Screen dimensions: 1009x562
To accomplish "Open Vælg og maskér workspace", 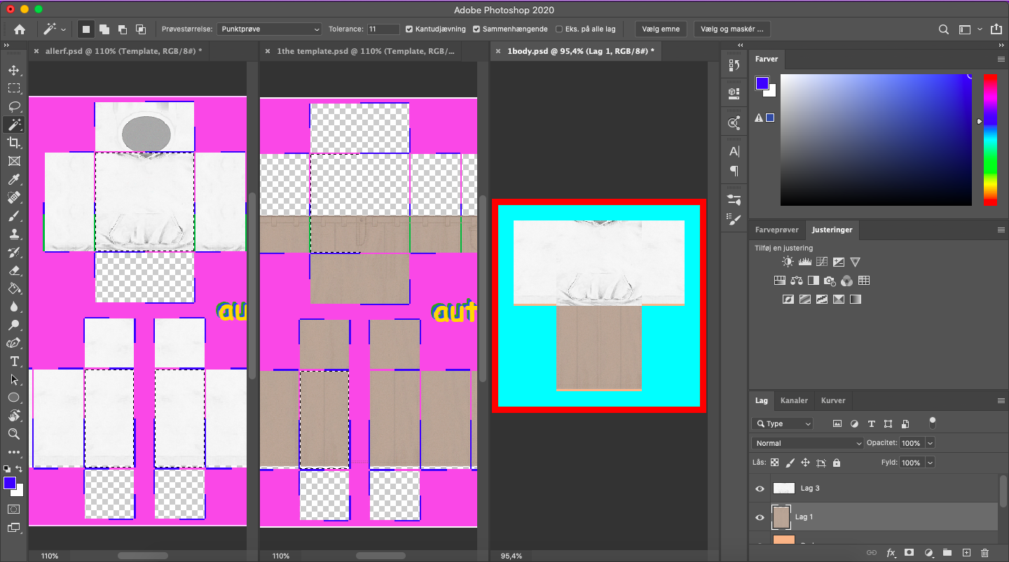I will tap(732, 29).
